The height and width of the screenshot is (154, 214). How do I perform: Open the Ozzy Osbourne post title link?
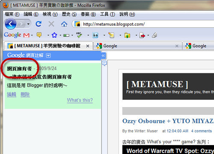(168, 121)
